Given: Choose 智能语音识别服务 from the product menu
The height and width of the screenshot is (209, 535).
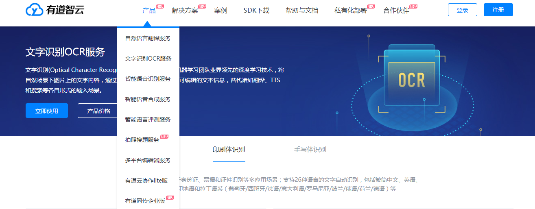Looking at the screenshot, I should coord(148,79).
